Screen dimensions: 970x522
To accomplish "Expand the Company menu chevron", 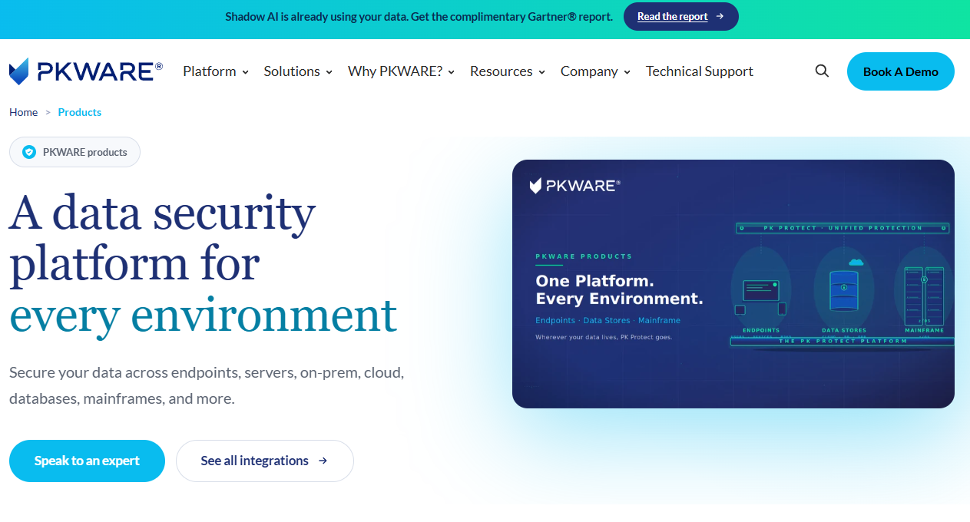I will click(627, 72).
